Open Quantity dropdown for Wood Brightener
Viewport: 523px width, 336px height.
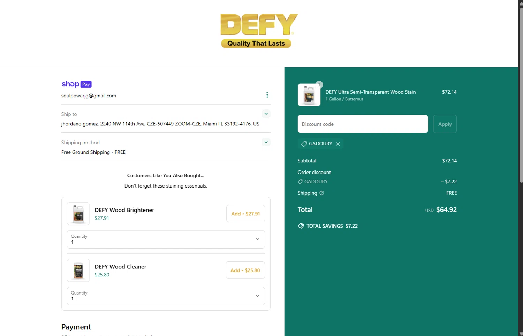[166, 239]
